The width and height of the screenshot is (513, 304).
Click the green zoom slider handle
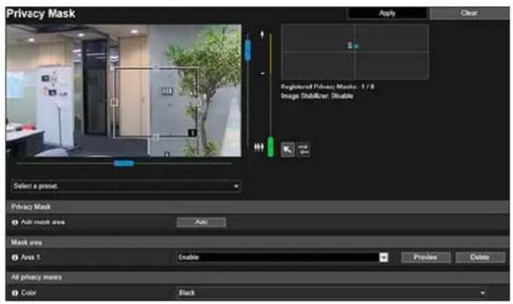(270, 147)
